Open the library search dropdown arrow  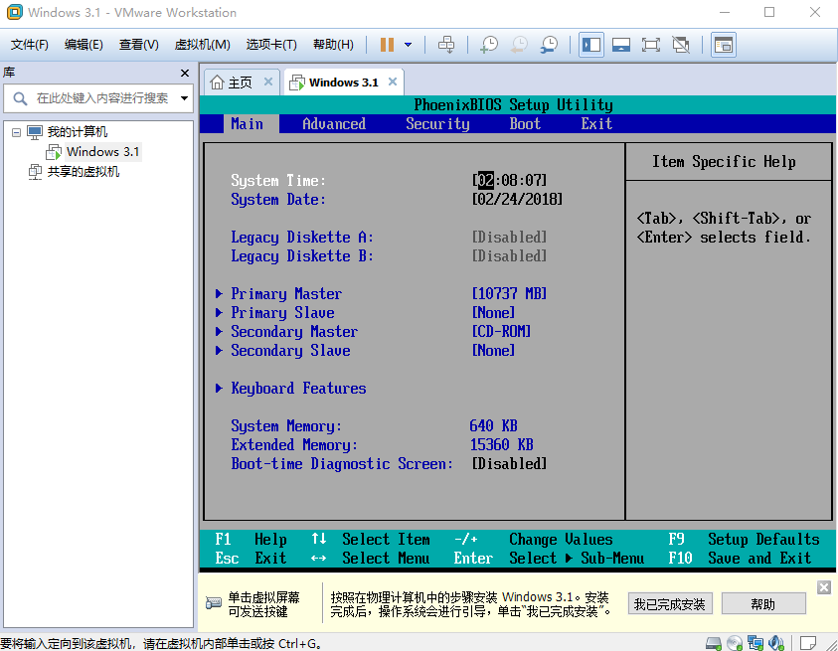(184, 98)
